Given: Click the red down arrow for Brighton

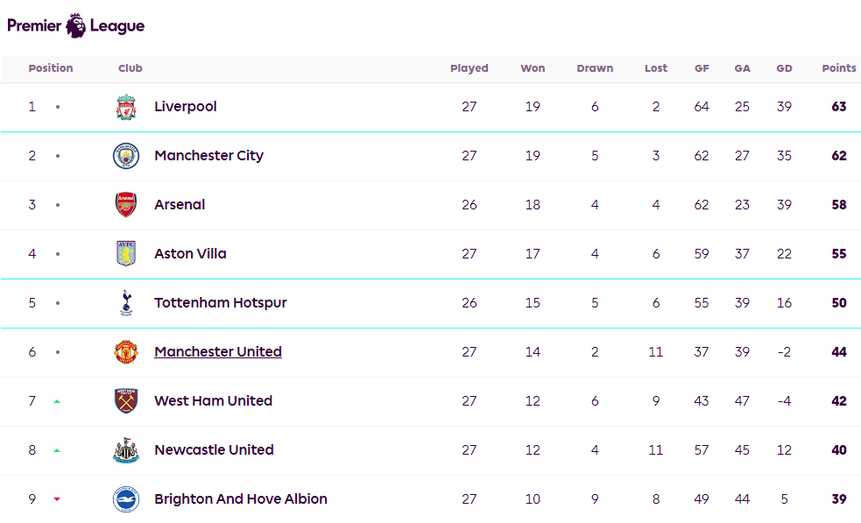Looking at the screenshot, I should click(57, 499).
